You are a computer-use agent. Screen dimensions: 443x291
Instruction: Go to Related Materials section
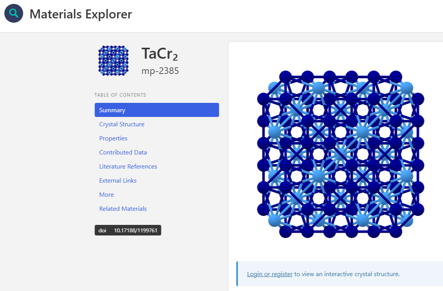(x=123, y=209)
